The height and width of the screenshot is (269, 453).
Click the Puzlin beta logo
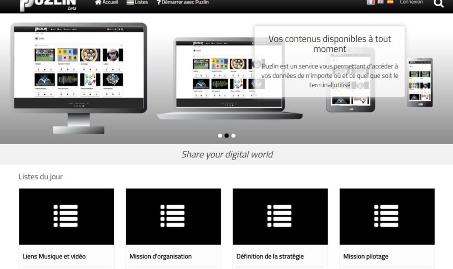coord(48,5)
